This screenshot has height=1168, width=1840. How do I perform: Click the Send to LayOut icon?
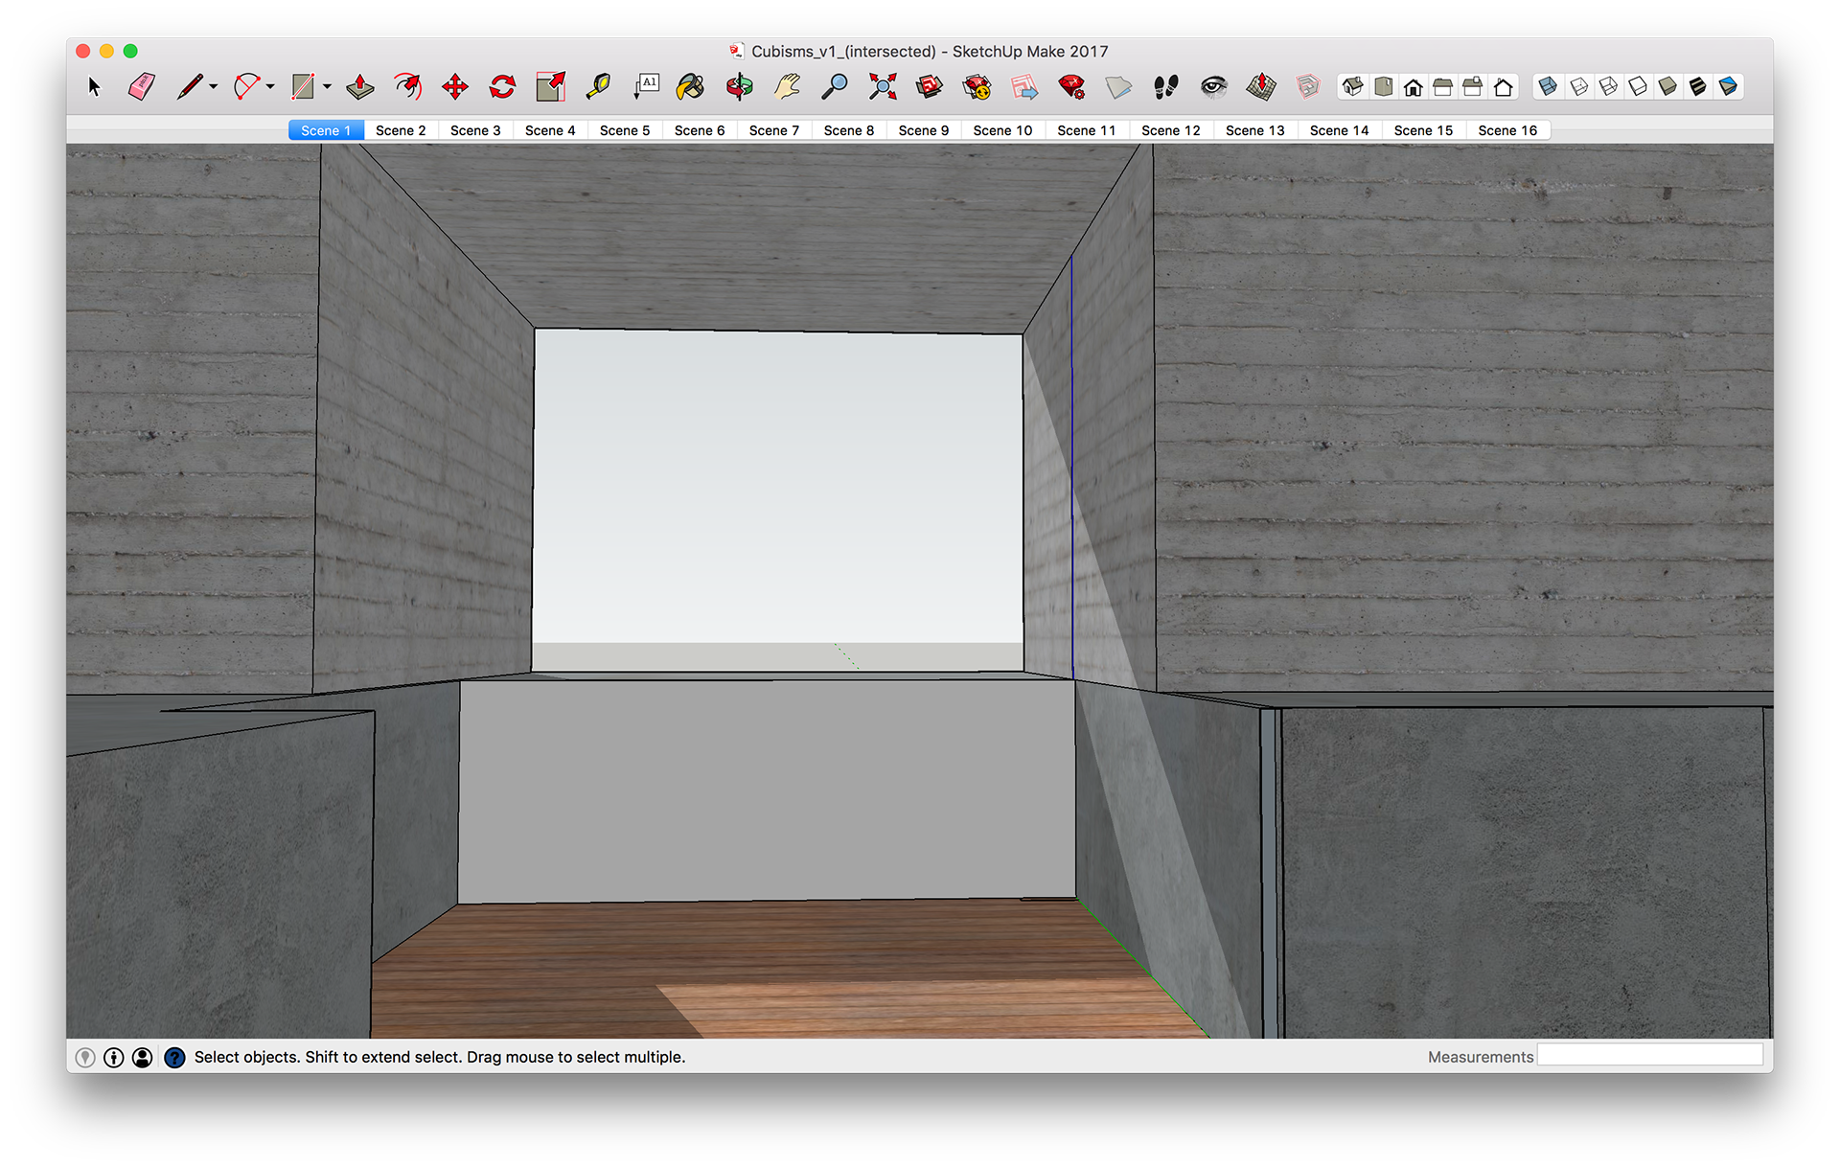coord(1024,87)
